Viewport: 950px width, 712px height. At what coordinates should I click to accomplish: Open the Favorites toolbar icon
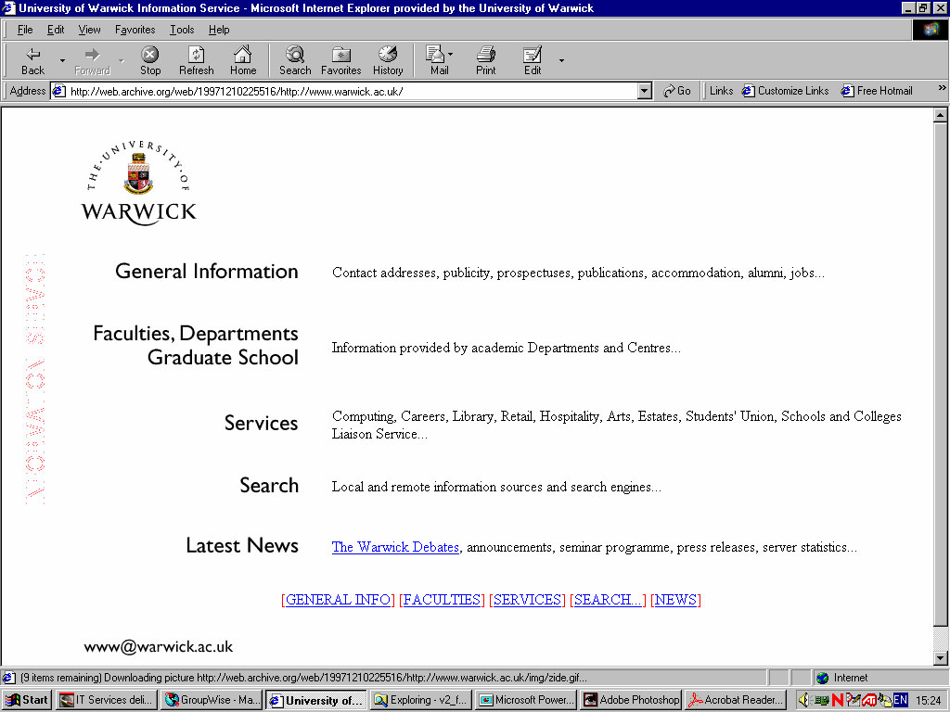(340, 55)
